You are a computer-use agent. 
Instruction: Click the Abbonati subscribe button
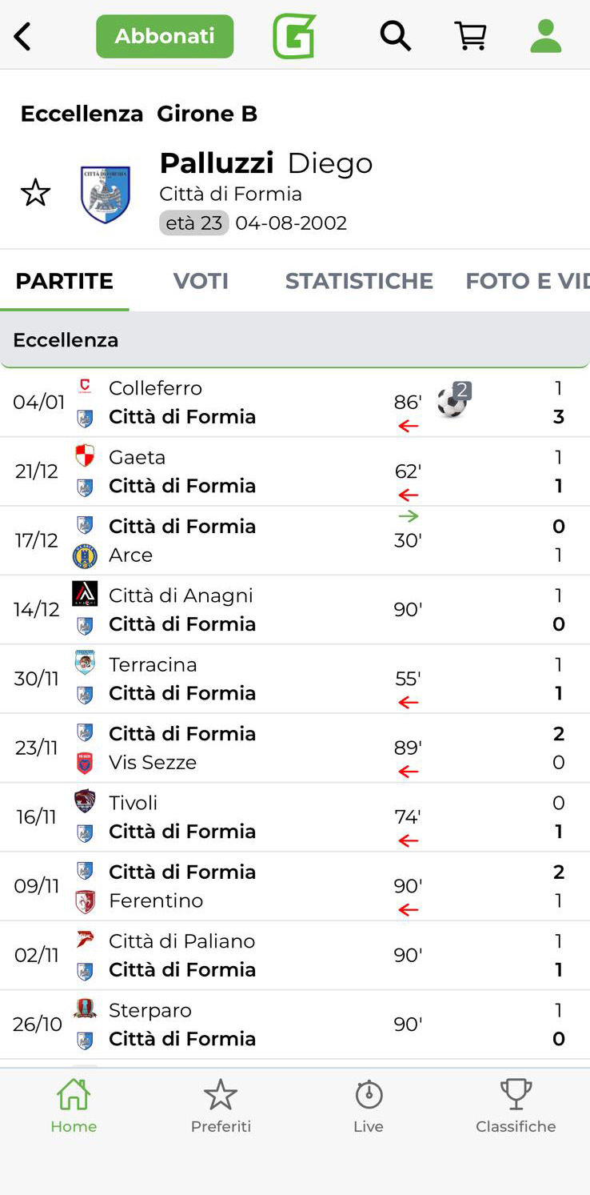point(165,37)
